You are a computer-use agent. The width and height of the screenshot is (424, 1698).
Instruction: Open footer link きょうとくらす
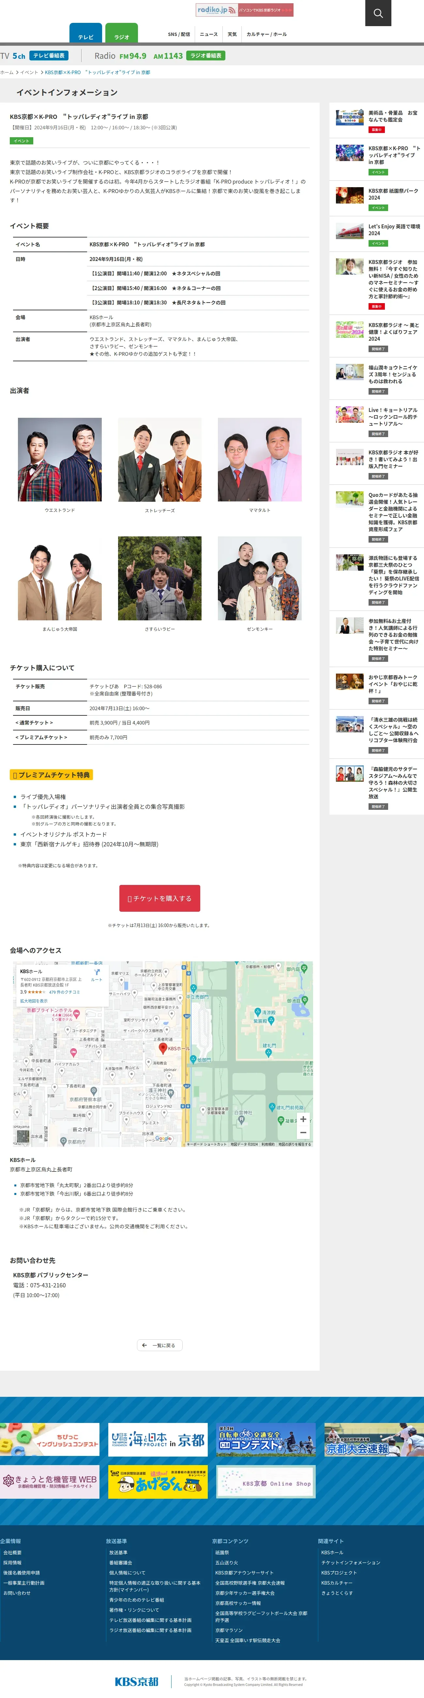(x=337, y=1592)
